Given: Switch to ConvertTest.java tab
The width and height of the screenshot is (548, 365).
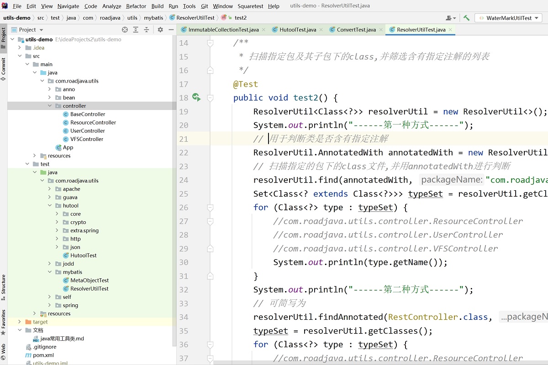Looking at the screenshot, I should (356, 30).
